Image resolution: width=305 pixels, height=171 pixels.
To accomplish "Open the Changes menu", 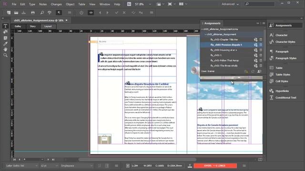I will [x=56, y=4].
